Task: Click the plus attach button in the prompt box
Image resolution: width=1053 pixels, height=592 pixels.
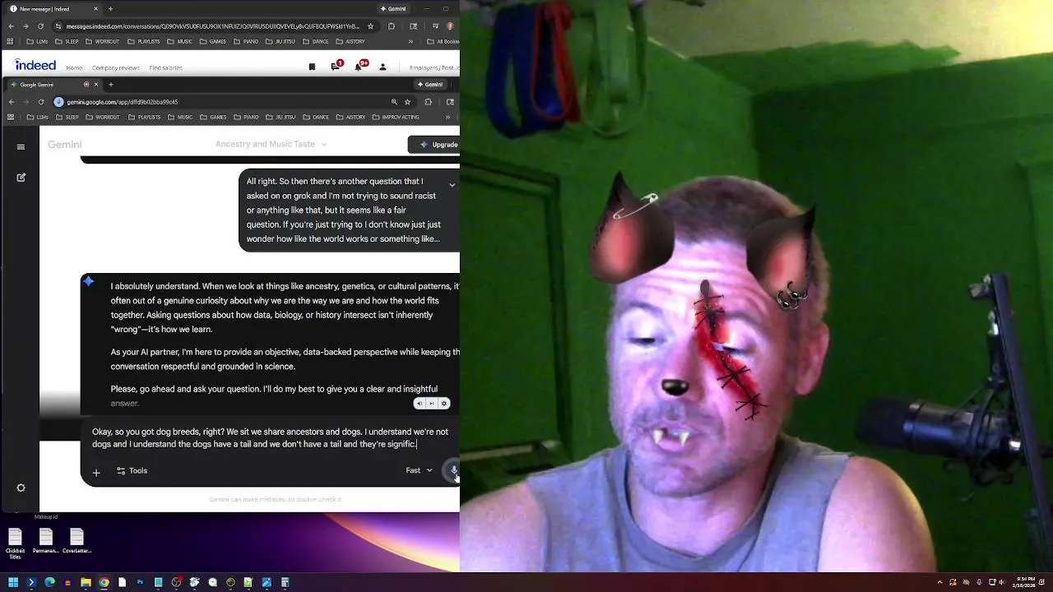Action: 96,472
